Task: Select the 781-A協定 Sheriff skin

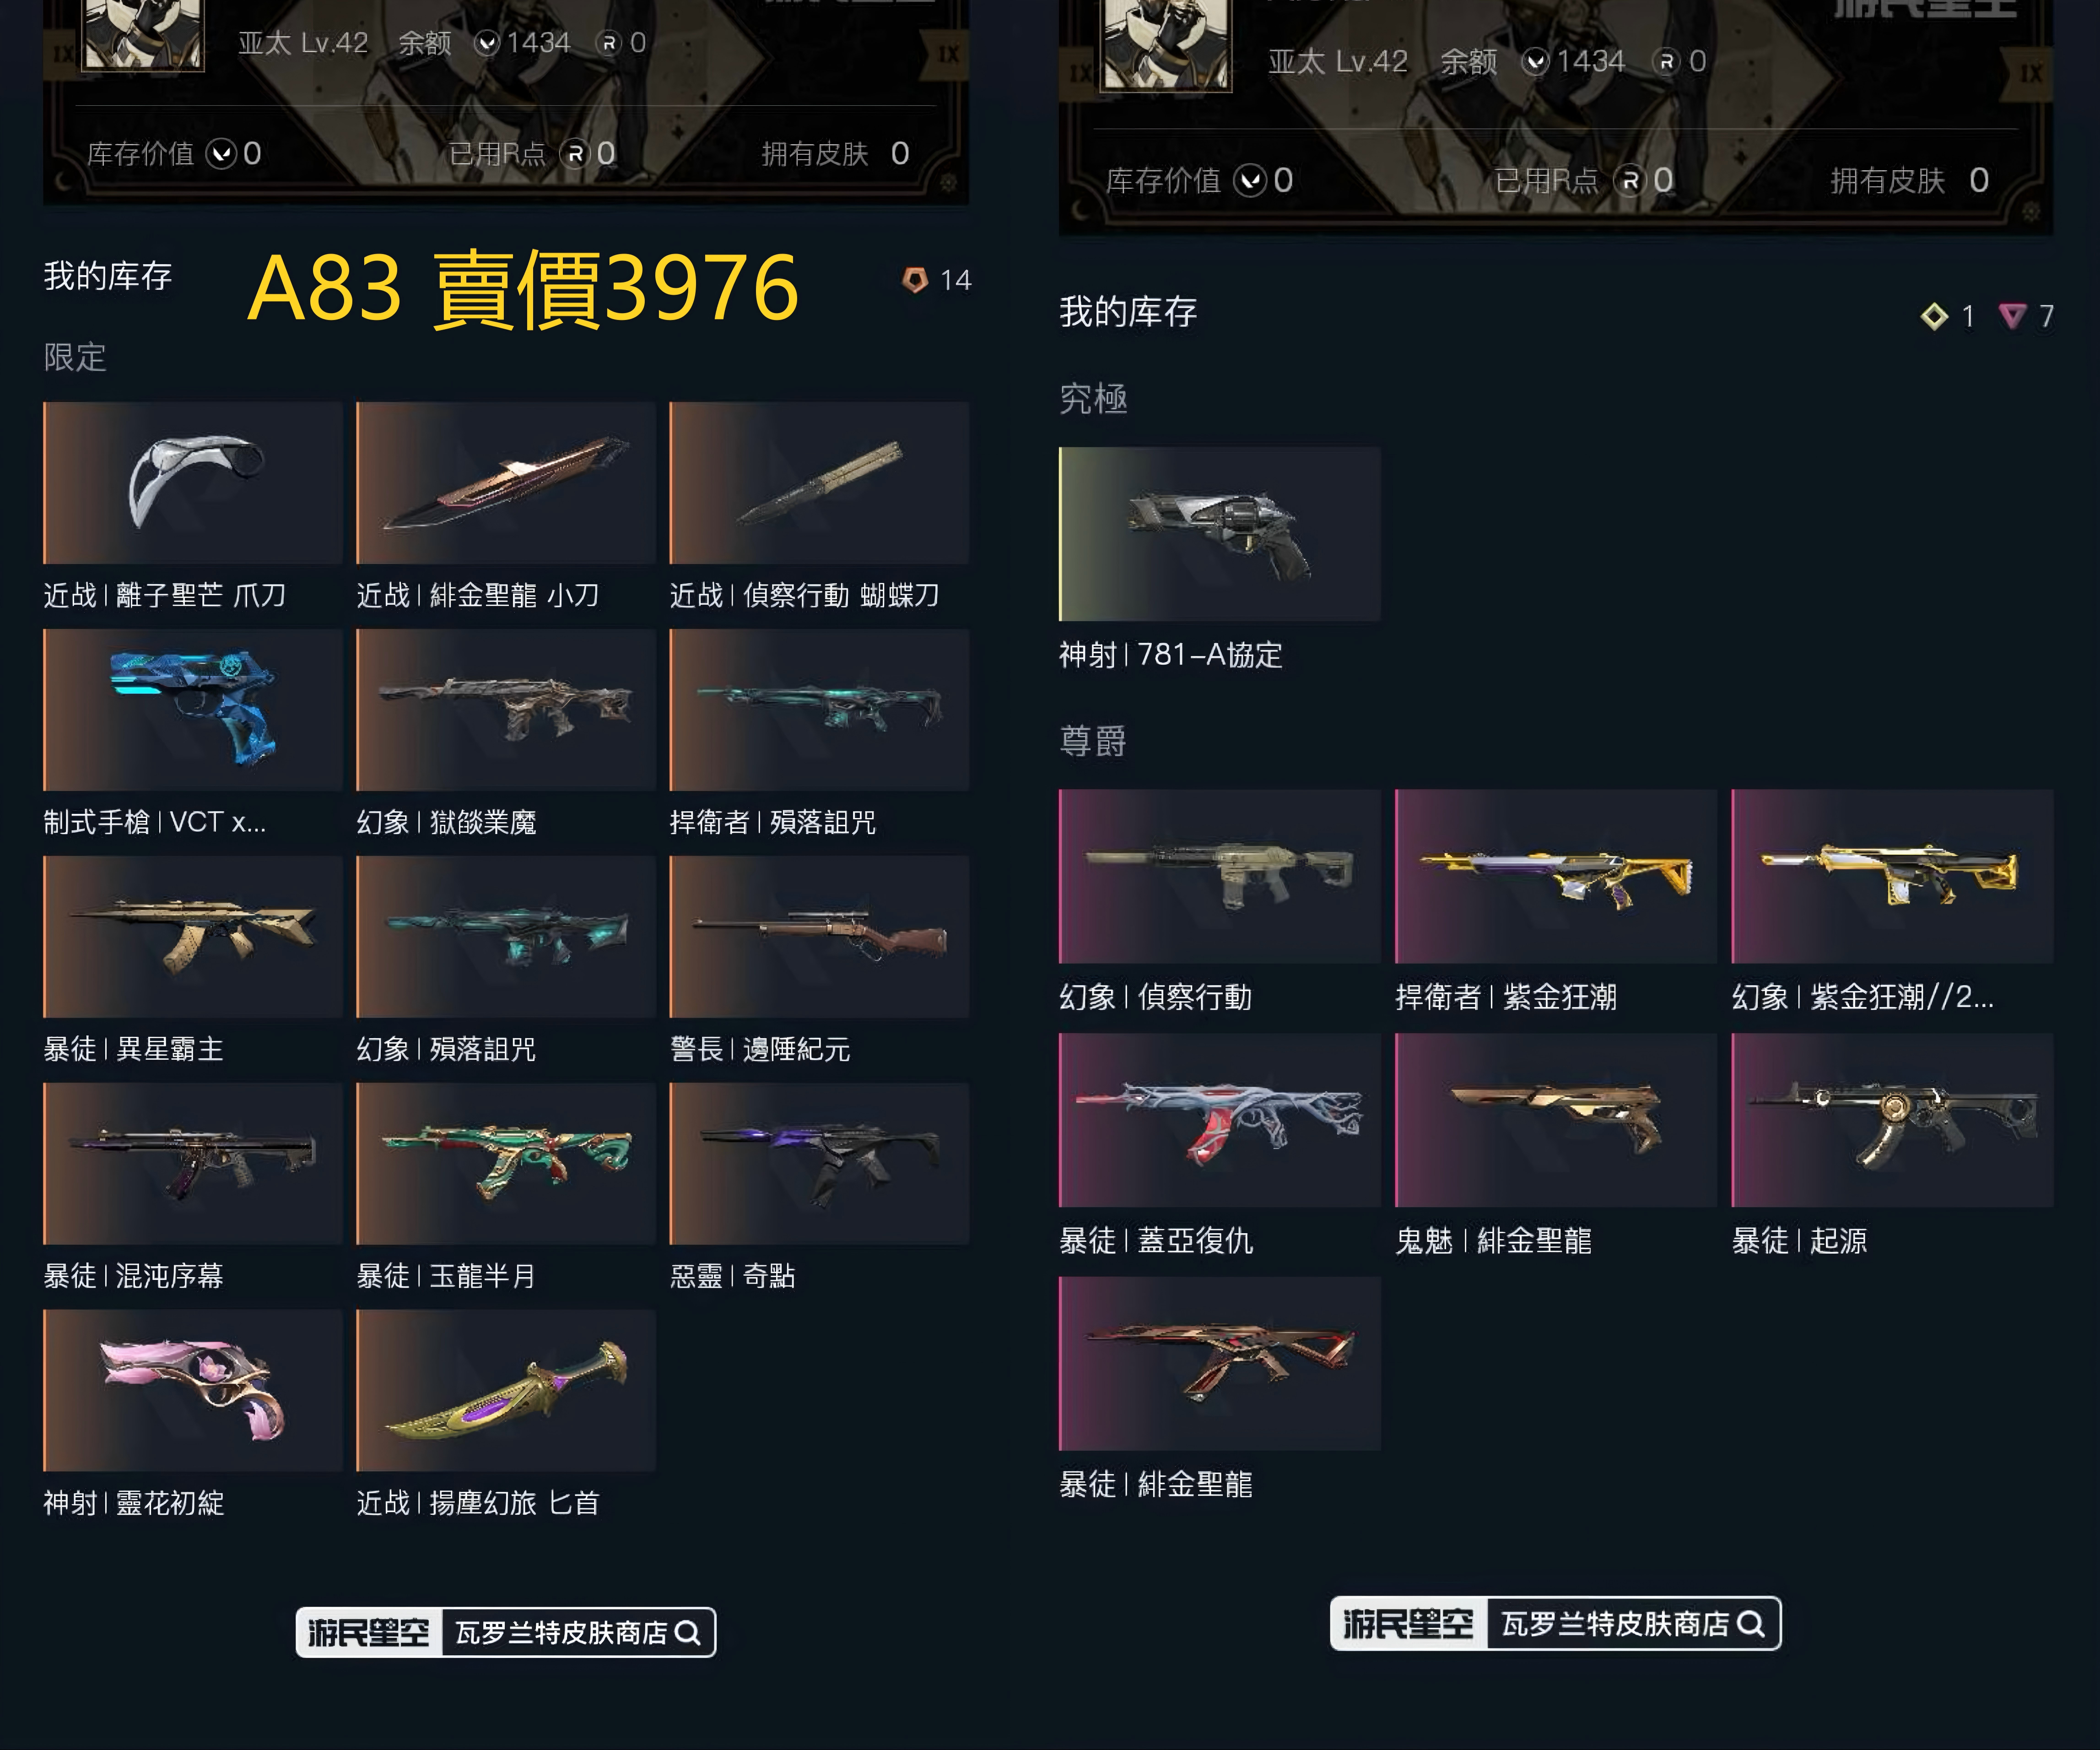Action: coord(1219,533)
